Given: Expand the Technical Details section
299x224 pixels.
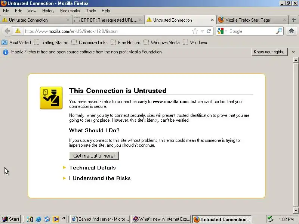Looking at the screenshot, I should (x=92, y=168).
